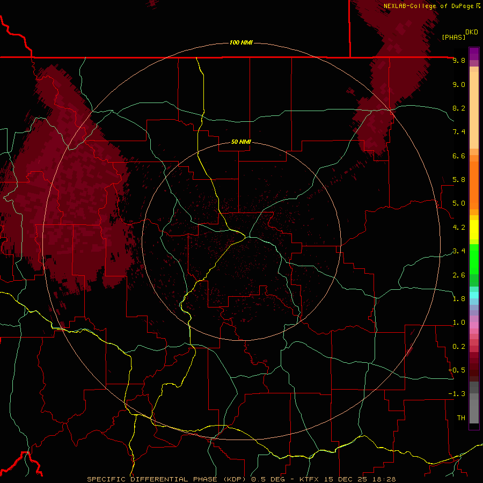Image resolution: width=483 pixels, height=483 pixels.
Task: Select the 6.6 scale value
Action: coord(459,156)
